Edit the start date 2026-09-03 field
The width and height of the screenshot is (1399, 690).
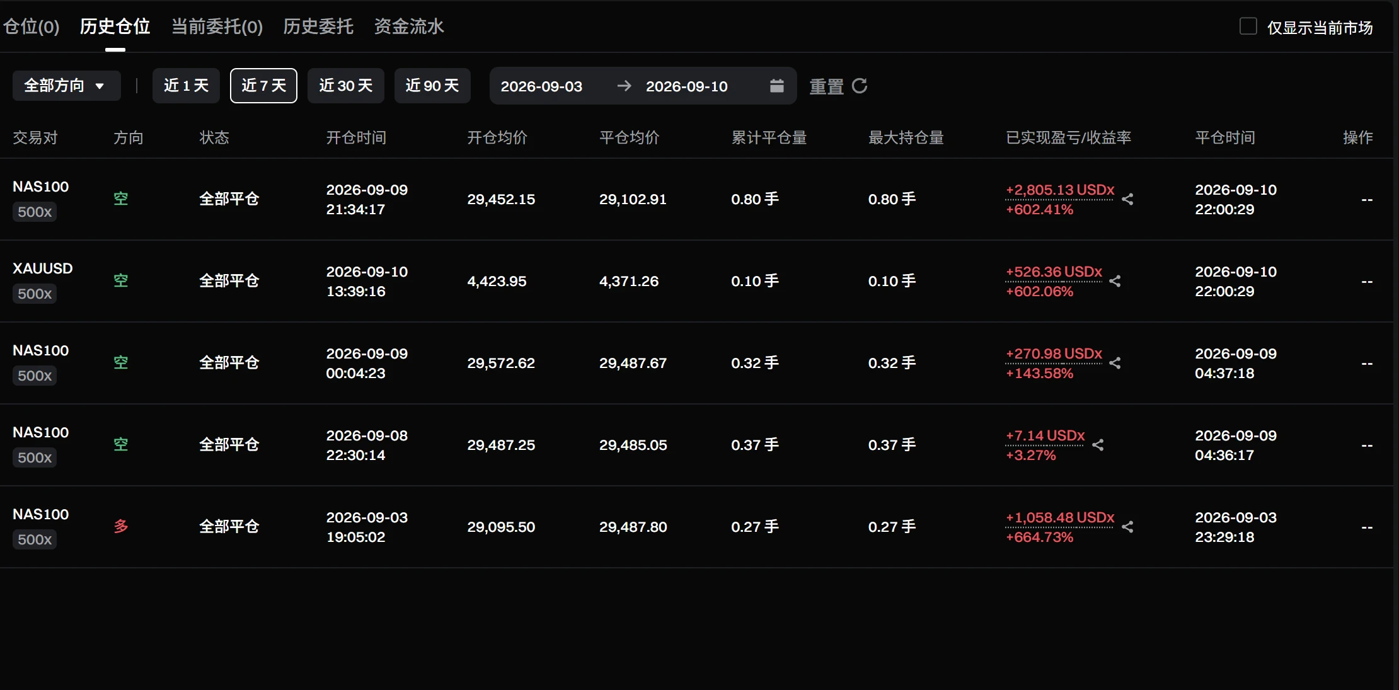click(x=541, y=86)
